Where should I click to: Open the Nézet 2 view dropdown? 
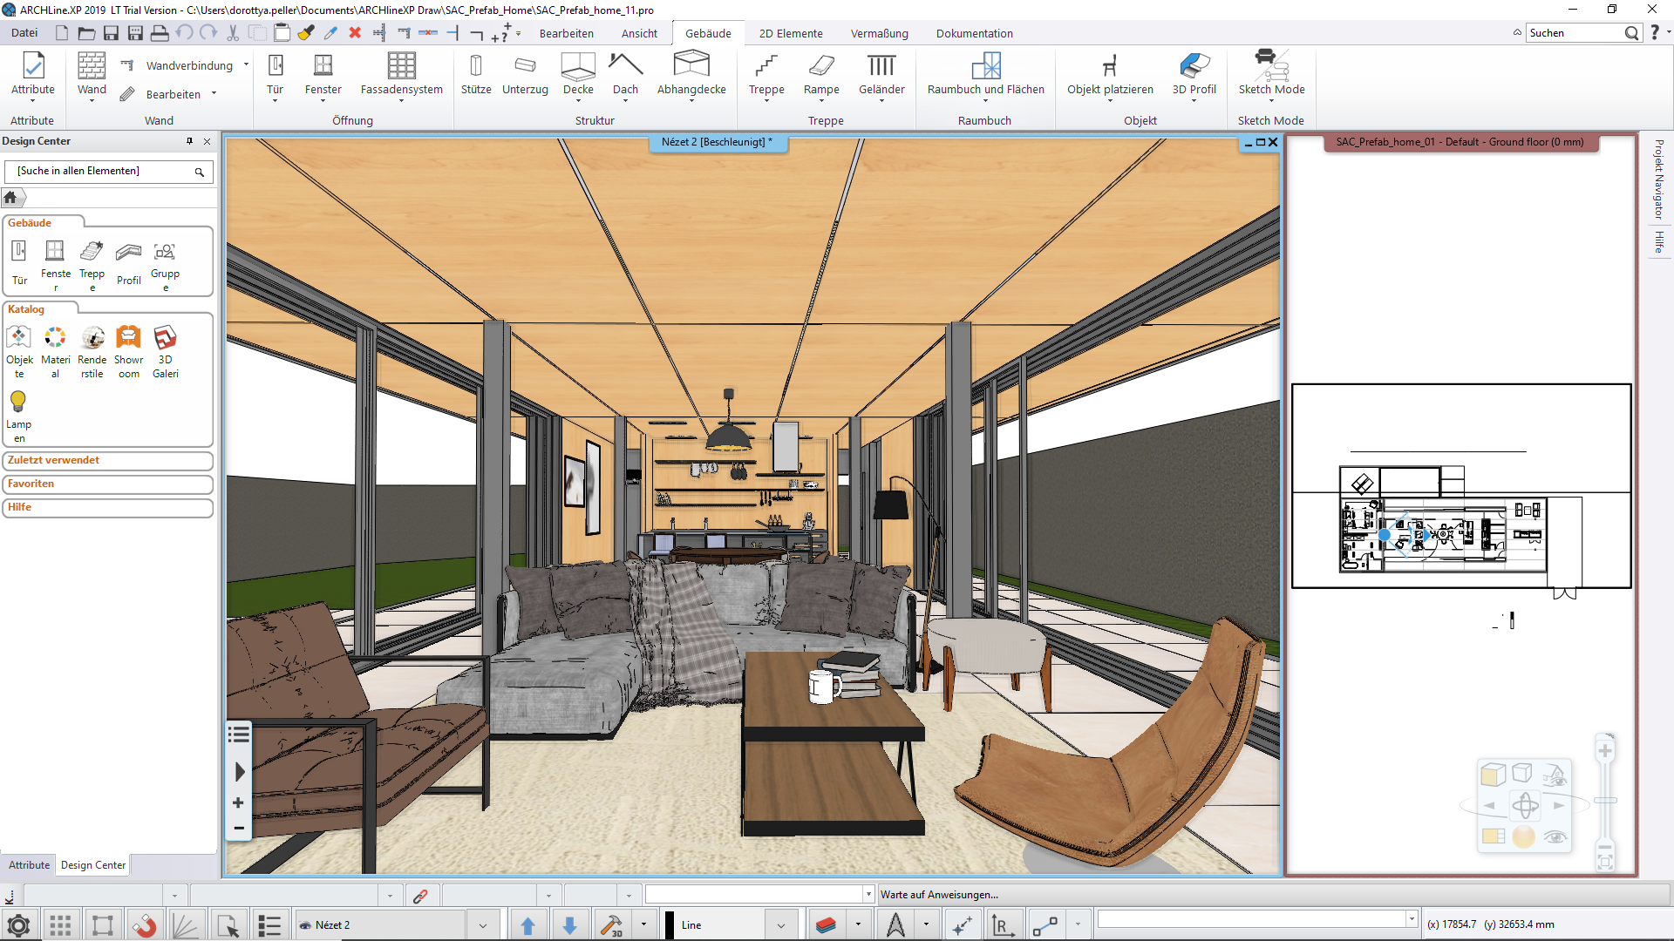tap(482, 925)
